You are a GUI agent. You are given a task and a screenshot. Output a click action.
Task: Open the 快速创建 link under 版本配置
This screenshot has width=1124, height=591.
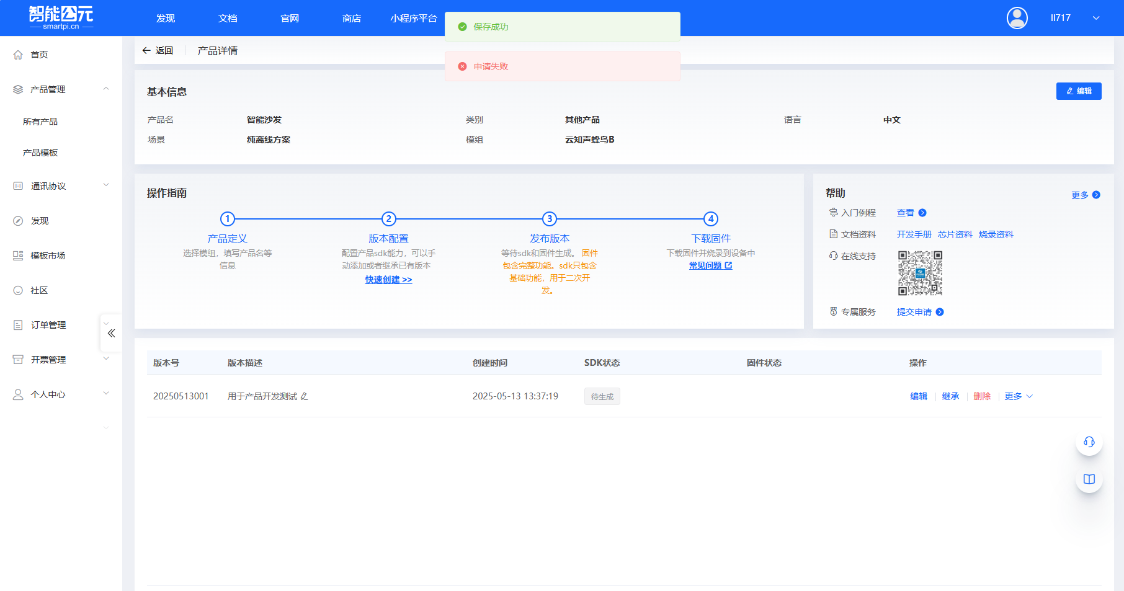coord(388,280)
